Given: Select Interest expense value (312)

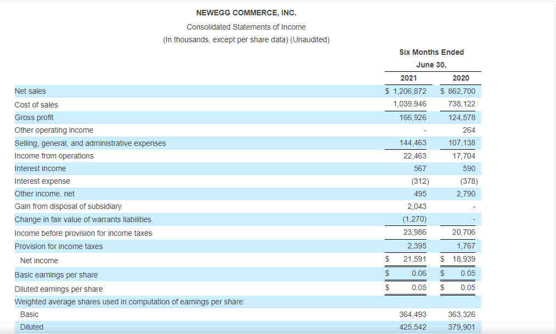Looking at the screenshot, I should click(420, 181).
